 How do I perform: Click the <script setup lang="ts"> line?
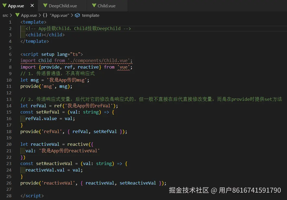[52, 54]
